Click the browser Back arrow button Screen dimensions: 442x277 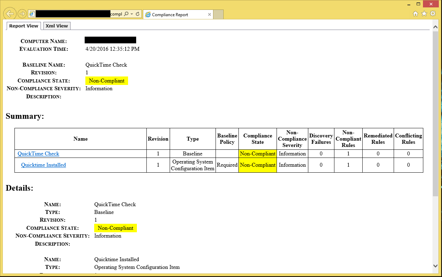10,14
